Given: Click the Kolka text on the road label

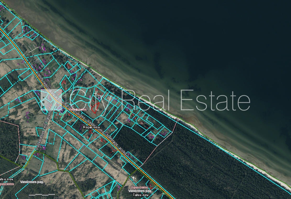Looking at the screenshot, I should [x=122, y=151].
